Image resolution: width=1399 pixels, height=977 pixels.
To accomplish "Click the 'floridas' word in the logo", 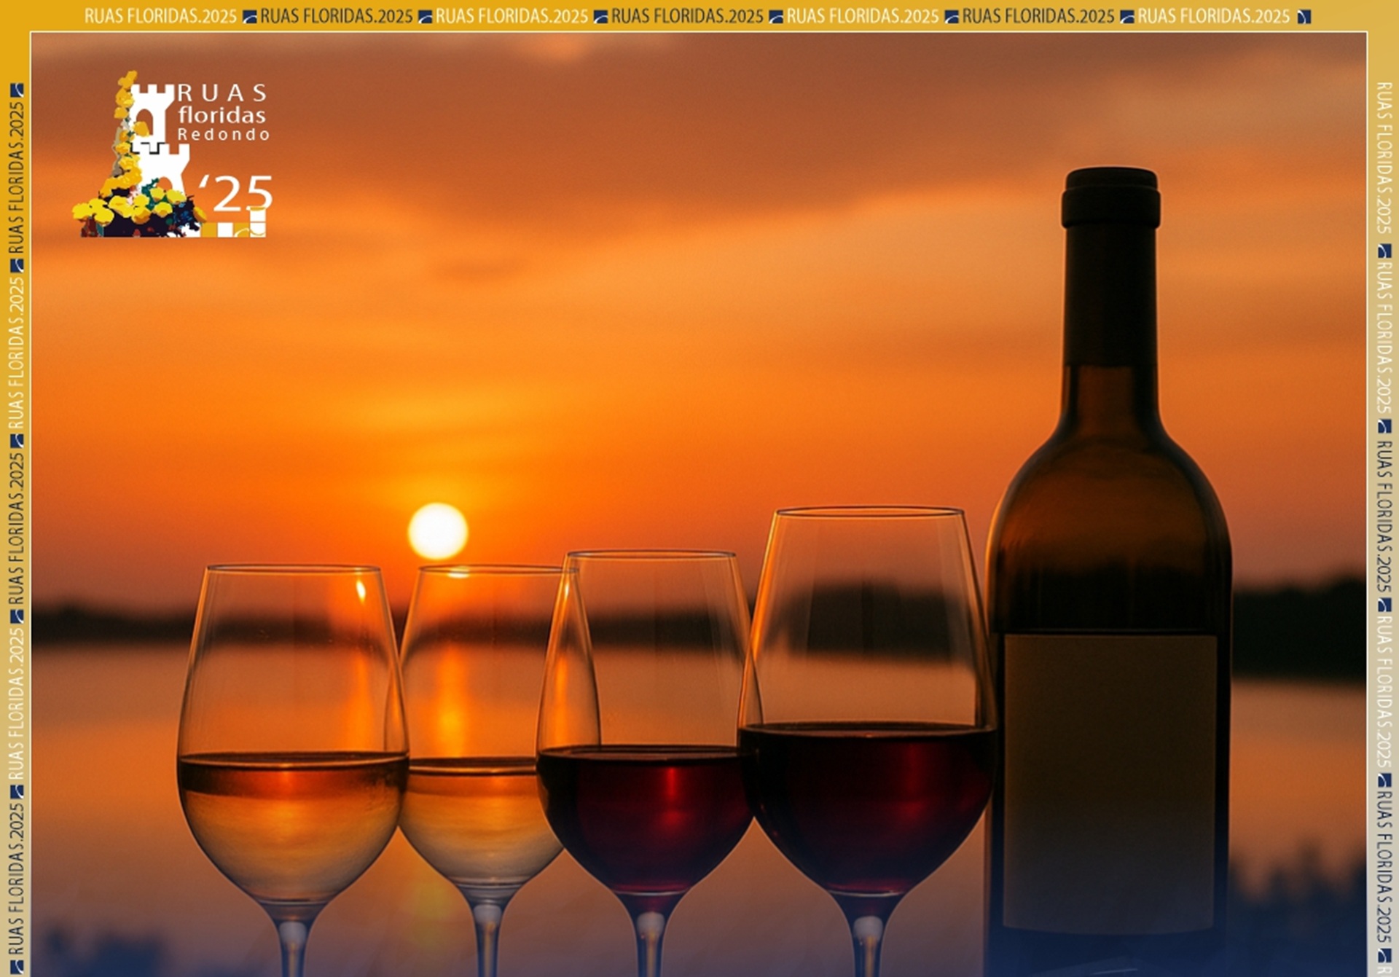I will tap(222, 114).
